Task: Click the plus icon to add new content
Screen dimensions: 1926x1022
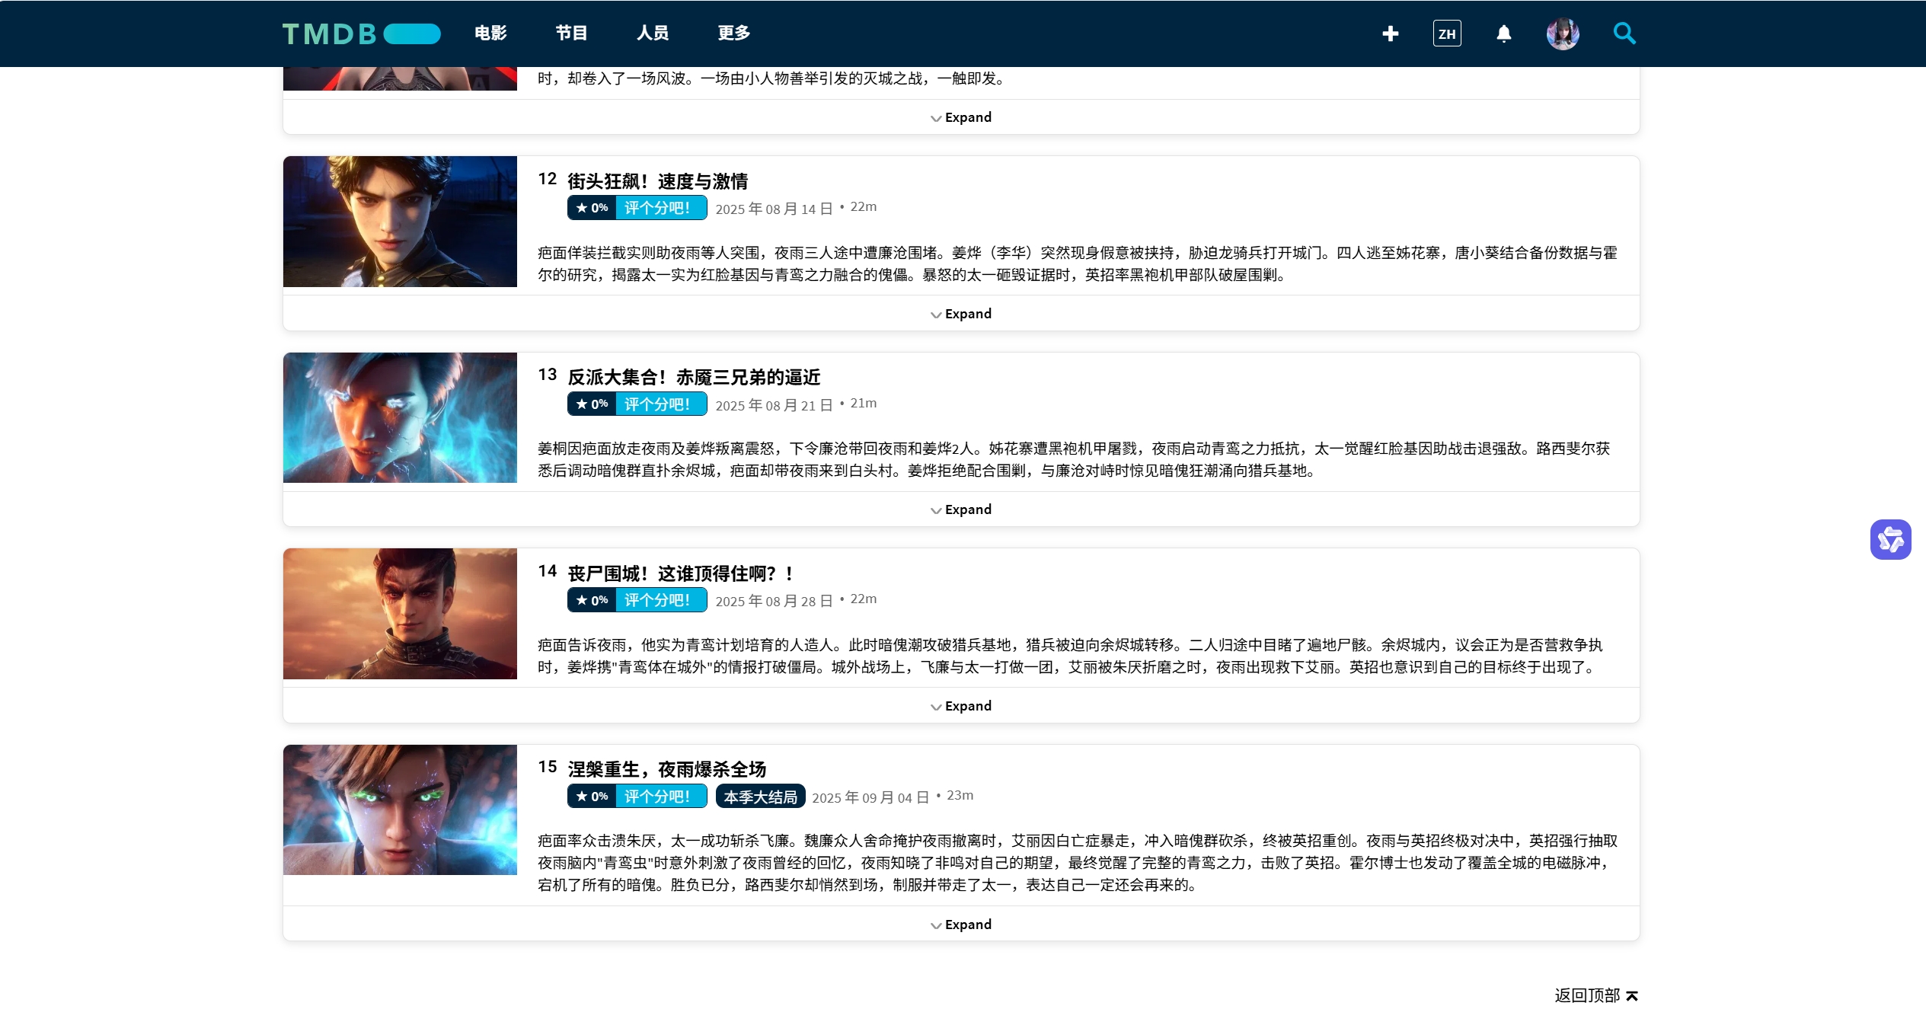Action: 1390,34
